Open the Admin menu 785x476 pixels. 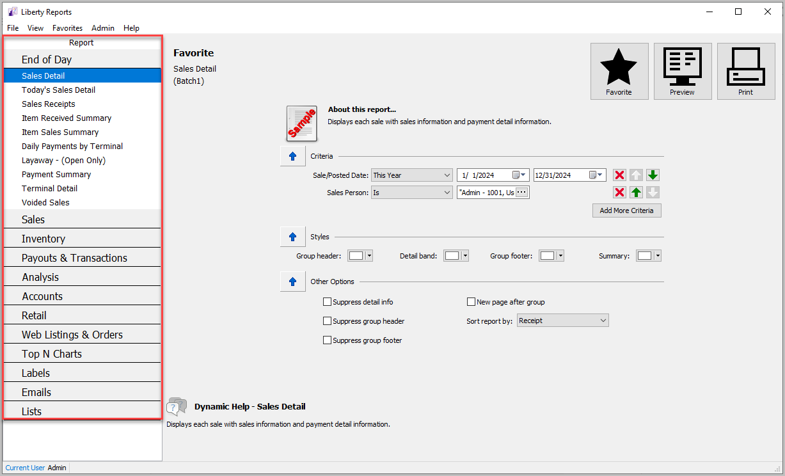(103, 28)
